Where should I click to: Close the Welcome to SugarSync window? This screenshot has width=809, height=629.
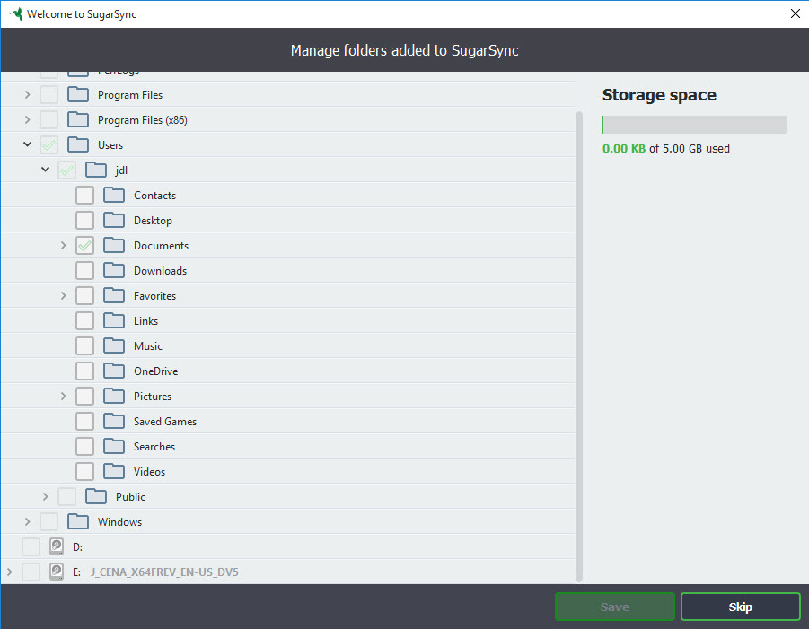click(795, 13)
